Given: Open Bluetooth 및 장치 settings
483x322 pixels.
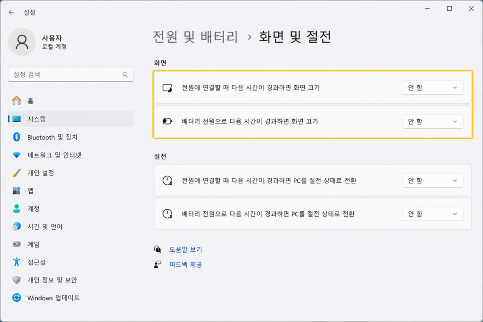Looking at the screenshot, I should (71, 137).
